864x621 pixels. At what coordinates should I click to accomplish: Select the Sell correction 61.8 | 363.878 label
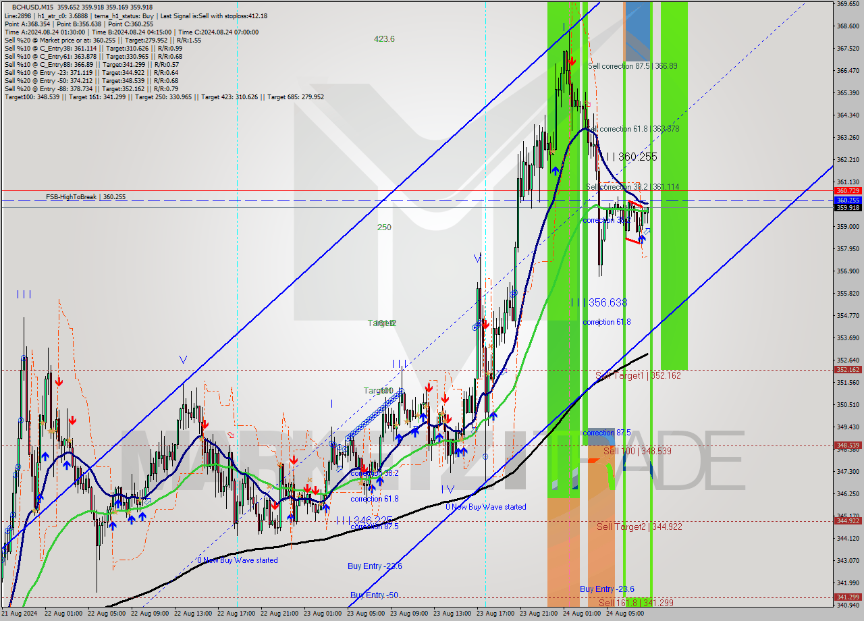coord(634,129)
